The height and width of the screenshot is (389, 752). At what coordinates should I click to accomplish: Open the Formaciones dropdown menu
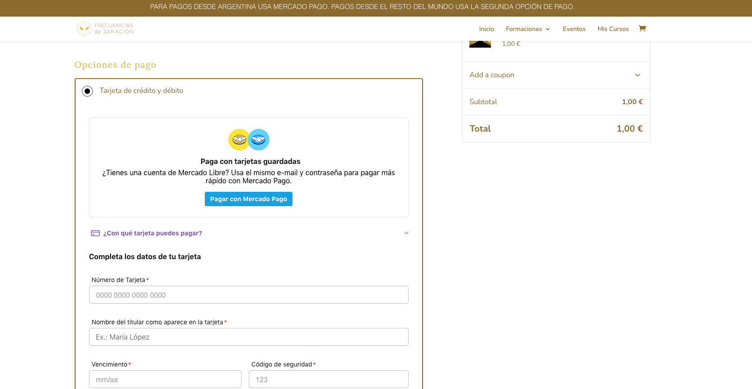click(x=528, y=29)
